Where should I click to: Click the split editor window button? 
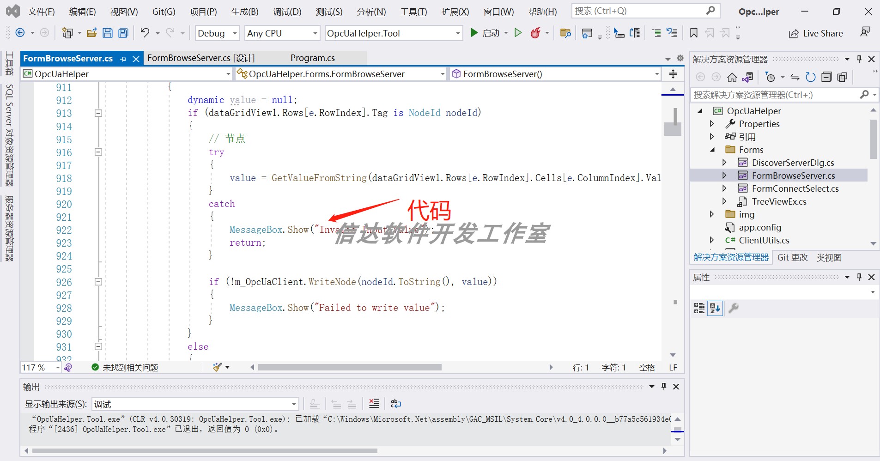673,74
